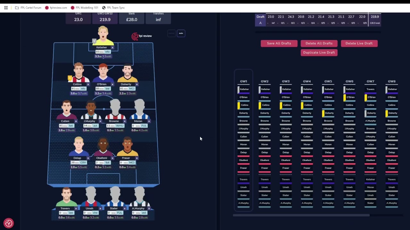410x230 pixels.
Task: Open the cookie settings icon
Action: (x=9, y=223)
